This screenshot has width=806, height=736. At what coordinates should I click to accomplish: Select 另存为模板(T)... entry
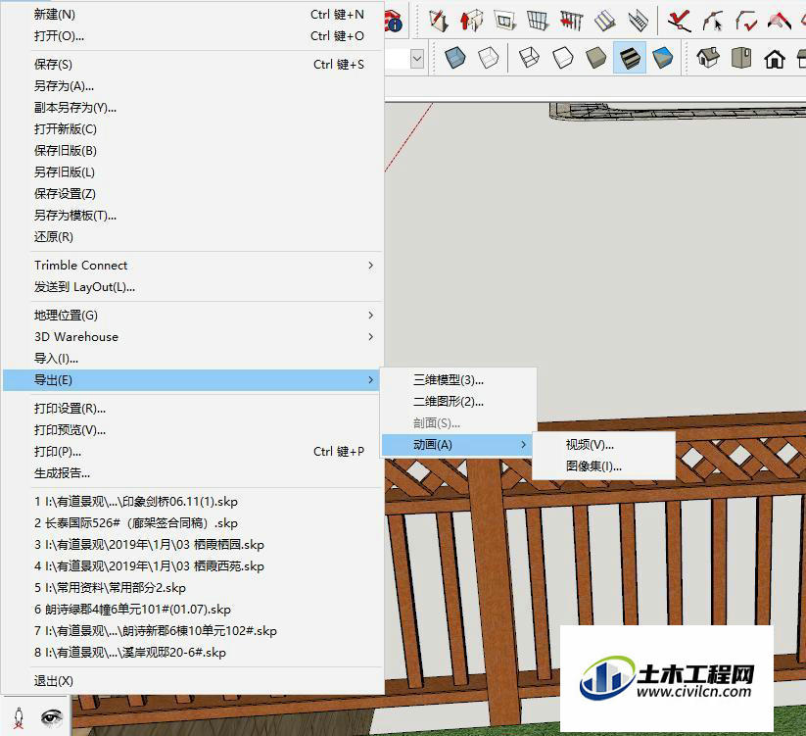tap(193, 216)
